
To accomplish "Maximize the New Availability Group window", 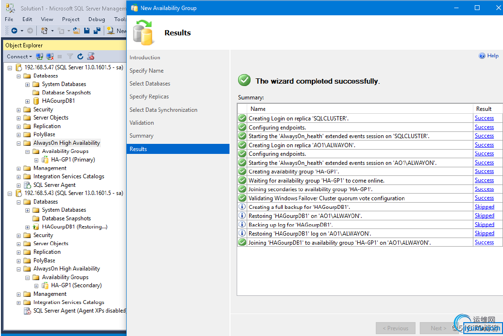I will pyautogui.click(x=477, y=8).
